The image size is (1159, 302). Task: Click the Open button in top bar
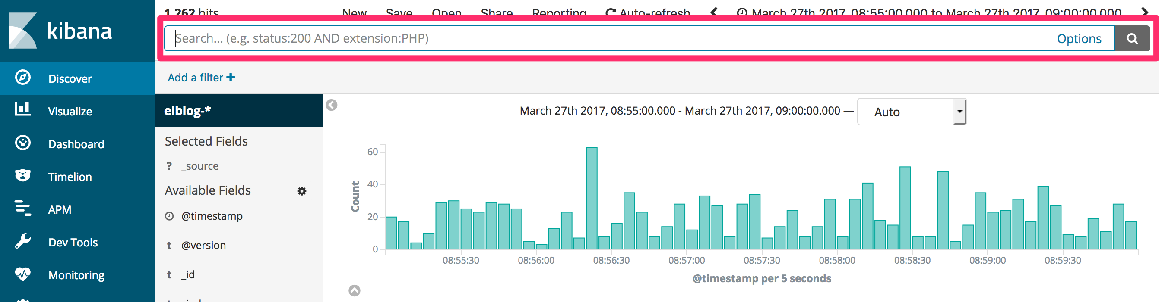pos(447,12)
